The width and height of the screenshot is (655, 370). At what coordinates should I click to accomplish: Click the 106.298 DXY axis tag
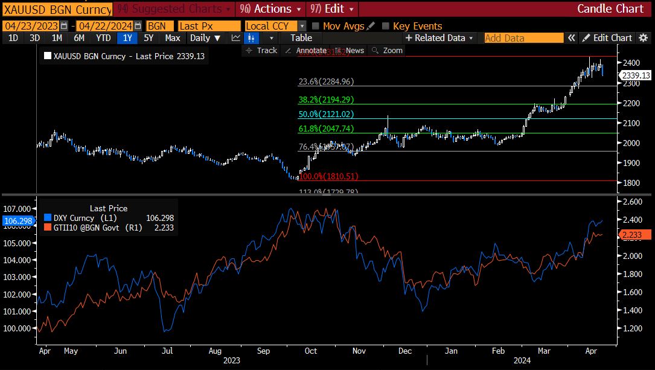18,220
